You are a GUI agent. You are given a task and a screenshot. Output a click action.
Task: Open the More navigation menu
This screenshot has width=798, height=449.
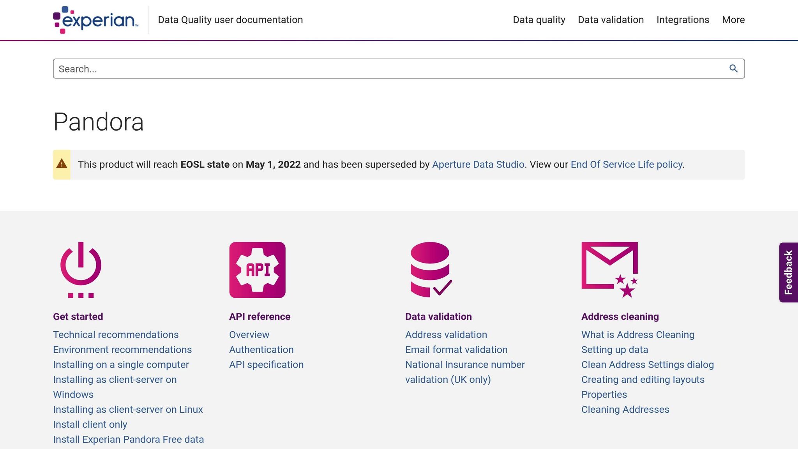tap(733, 20)
